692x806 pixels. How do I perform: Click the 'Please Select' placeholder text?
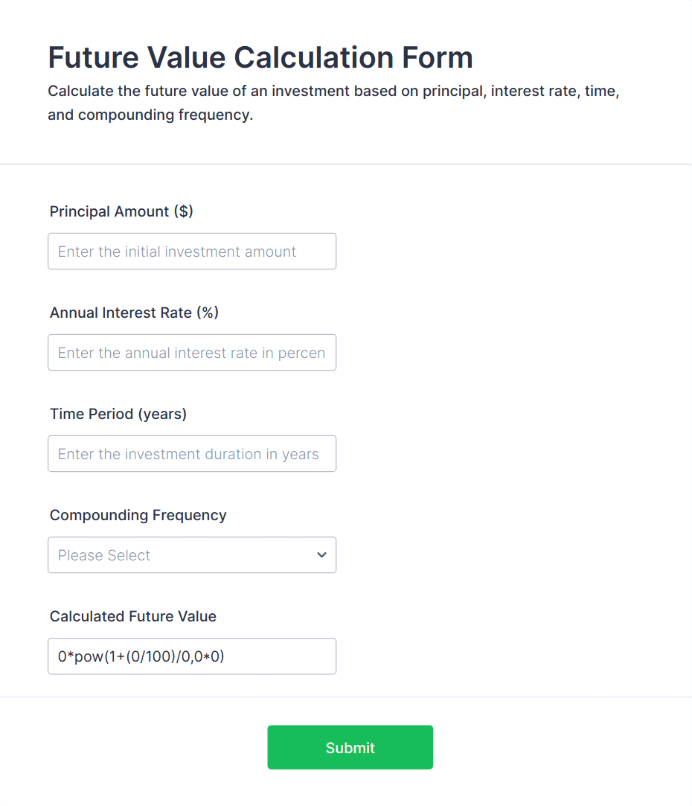tap(104, 555)
